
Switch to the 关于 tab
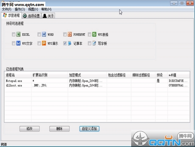click(48, 16)
